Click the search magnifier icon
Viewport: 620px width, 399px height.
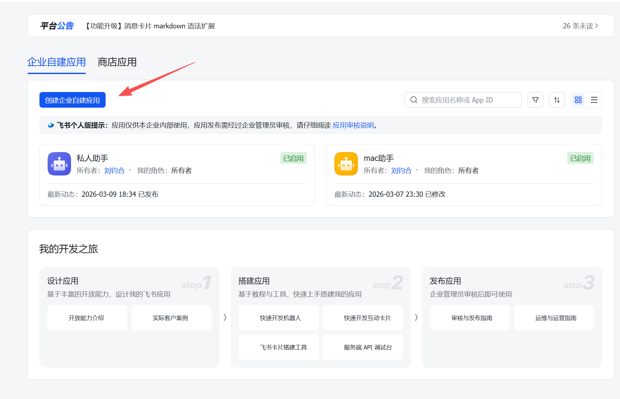tap(414, 100)
